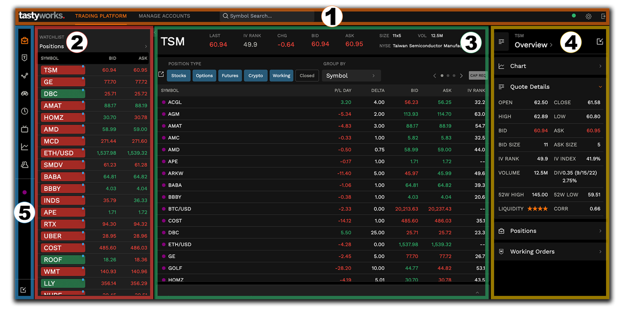Screen dimensions: 625x310
Task: Open the history clock icon in the sidebar
Action: [24, 111]
